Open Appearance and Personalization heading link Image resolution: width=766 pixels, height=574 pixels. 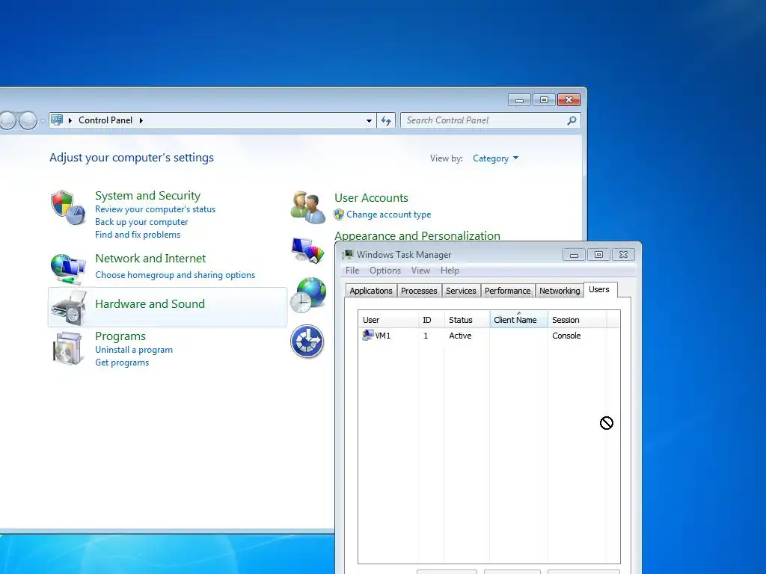pyautogui.click(x=417, y=235)
